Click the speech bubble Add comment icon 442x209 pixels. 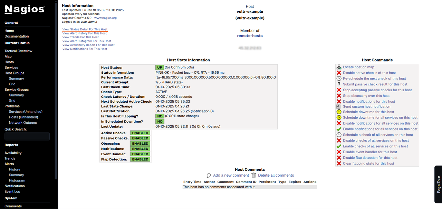click(x=209, y=175)
